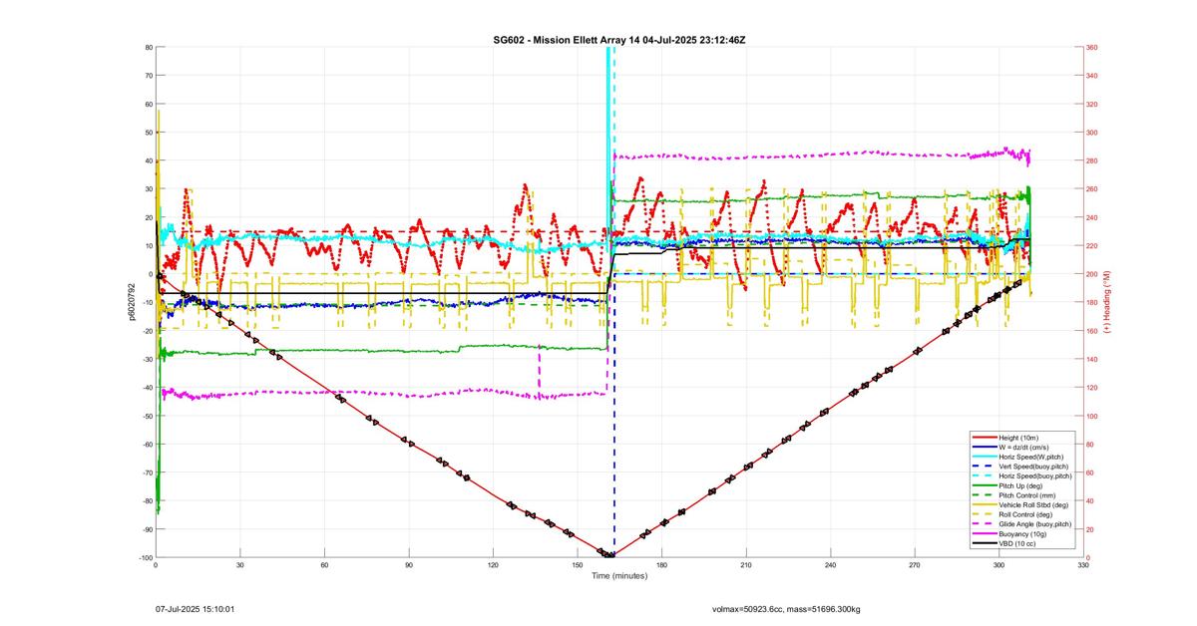
Task: Click the '140' tick on the heading axis
Action: coord(1092,359)
